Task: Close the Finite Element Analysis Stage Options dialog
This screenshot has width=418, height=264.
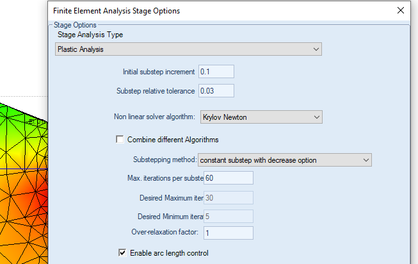Action: pyautogui.click(x=401, y=11)
